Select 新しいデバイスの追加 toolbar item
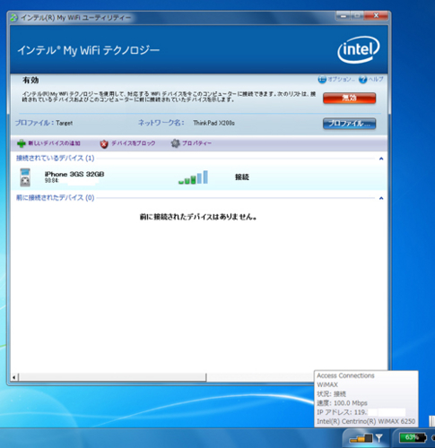Image resolution: width=435 pixels, height=448 pixels. pyautogui.click(x=54, y=143)
